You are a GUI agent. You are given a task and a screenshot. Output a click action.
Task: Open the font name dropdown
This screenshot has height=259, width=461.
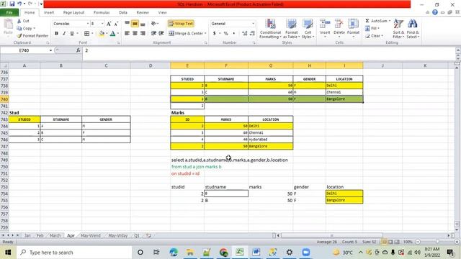[x=88, y=24]
